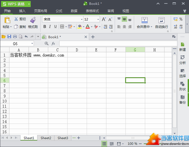Switch to normal view in status bar
189x147 pixels.
104,144
